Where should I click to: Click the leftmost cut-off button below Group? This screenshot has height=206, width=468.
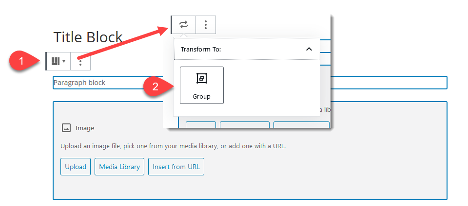pos(200,124)
